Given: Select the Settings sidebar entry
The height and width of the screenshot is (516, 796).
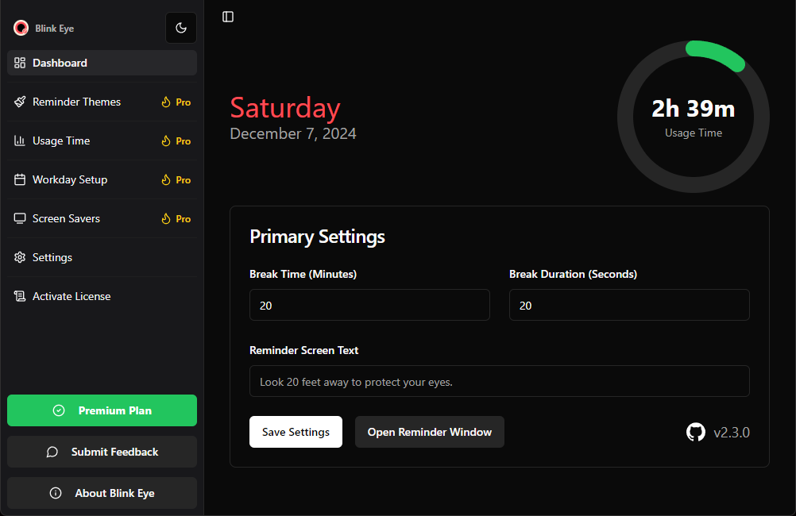Looking at the screenshot, I should click(x=52, y=257).
